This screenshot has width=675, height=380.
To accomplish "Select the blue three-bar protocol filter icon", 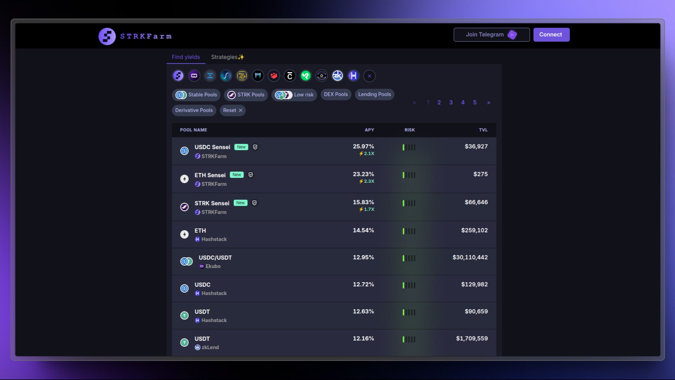I will 210,76.
